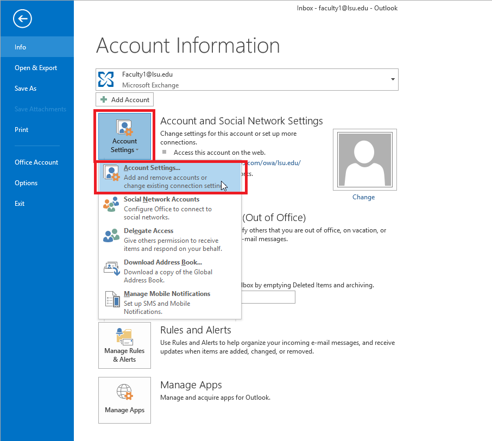Click the Manage Mobile Notifications phone icon

tap(112, 299)
